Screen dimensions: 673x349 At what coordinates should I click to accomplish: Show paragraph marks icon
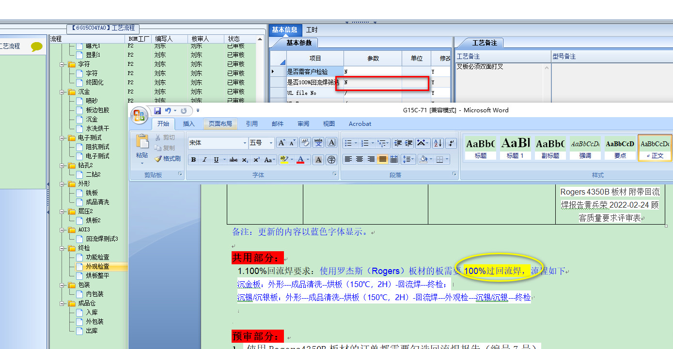(x=451, y=143)
